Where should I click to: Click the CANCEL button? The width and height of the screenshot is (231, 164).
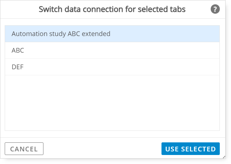pyautogui.click(x=24, y=149)
